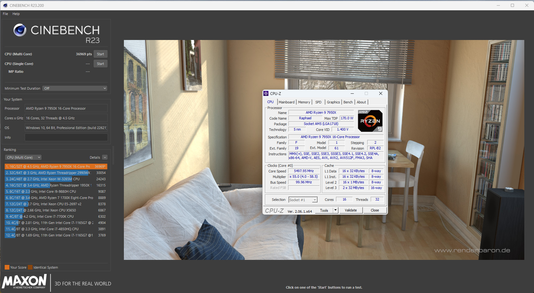Click the Core VID value 1.400 V
The height and width of the screenshot is (293, 534).
click(x=343, y=129)
